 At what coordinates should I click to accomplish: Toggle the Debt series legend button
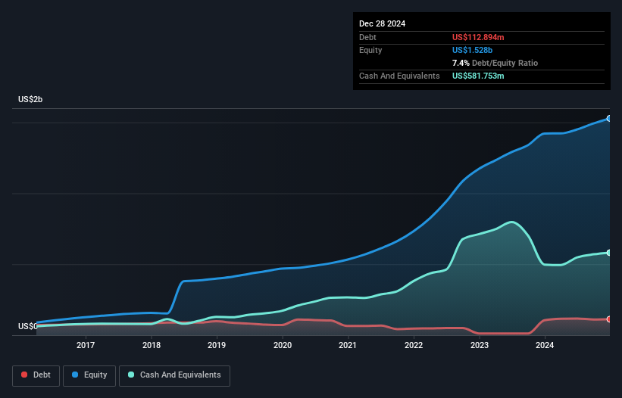pyautogui.click(x=36, y=375)
